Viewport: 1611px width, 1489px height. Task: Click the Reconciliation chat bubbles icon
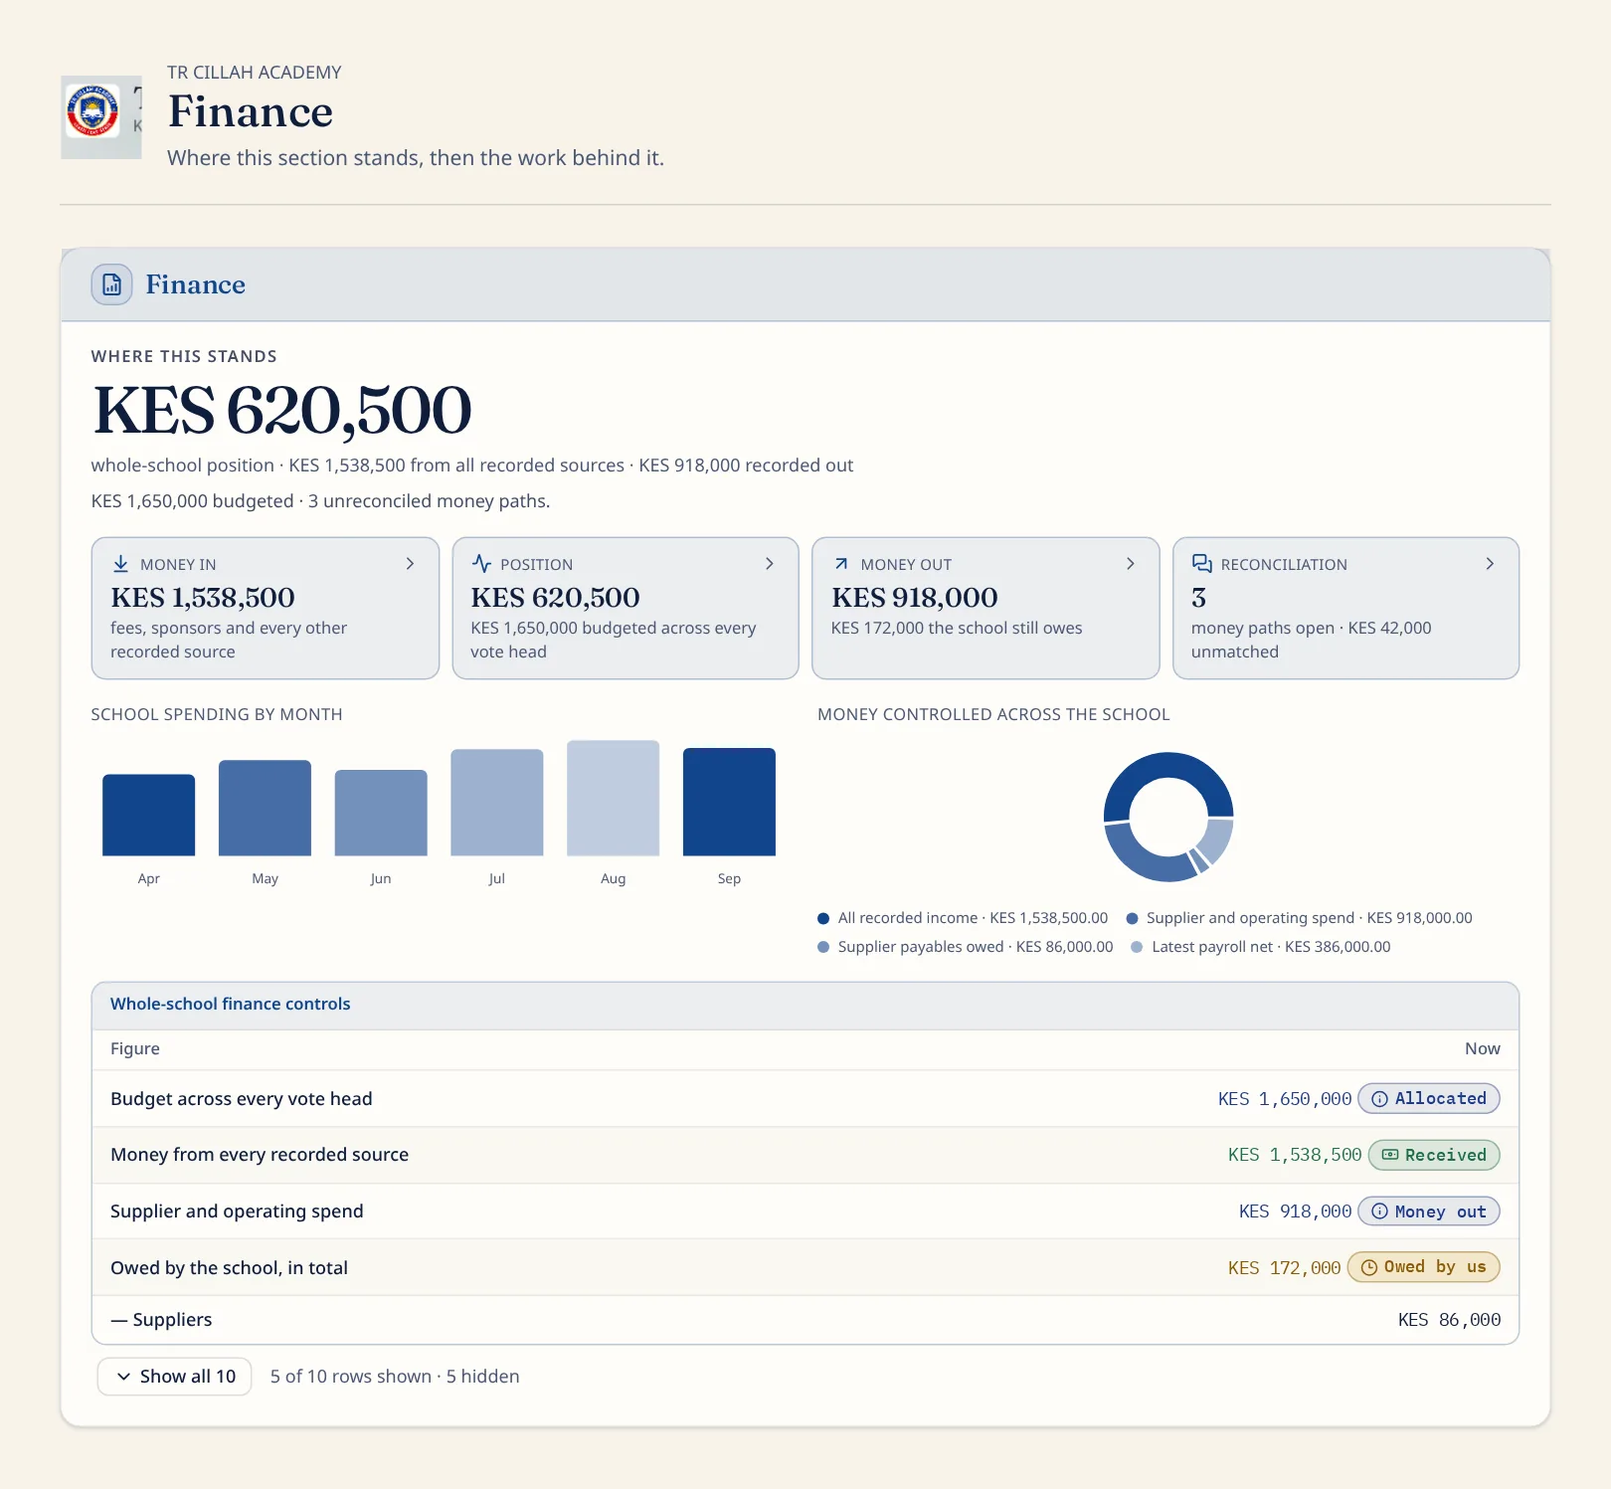pyautogui.click(x=1202, y=564)
